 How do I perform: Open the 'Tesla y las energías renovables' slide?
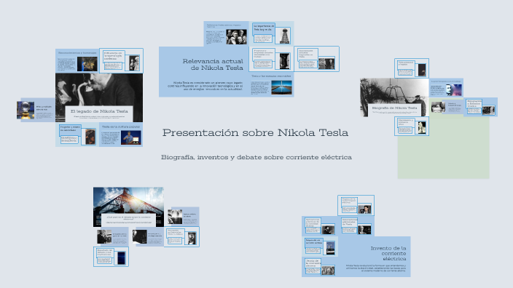pyautogui.click(x=271, y=84)
